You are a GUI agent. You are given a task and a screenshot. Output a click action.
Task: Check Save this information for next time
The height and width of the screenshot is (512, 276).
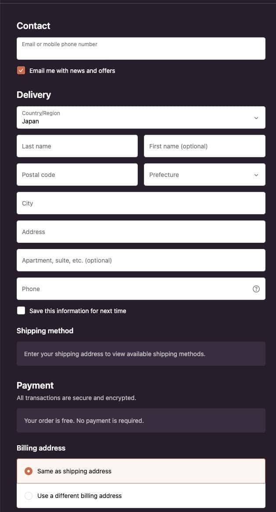(21, 311)
